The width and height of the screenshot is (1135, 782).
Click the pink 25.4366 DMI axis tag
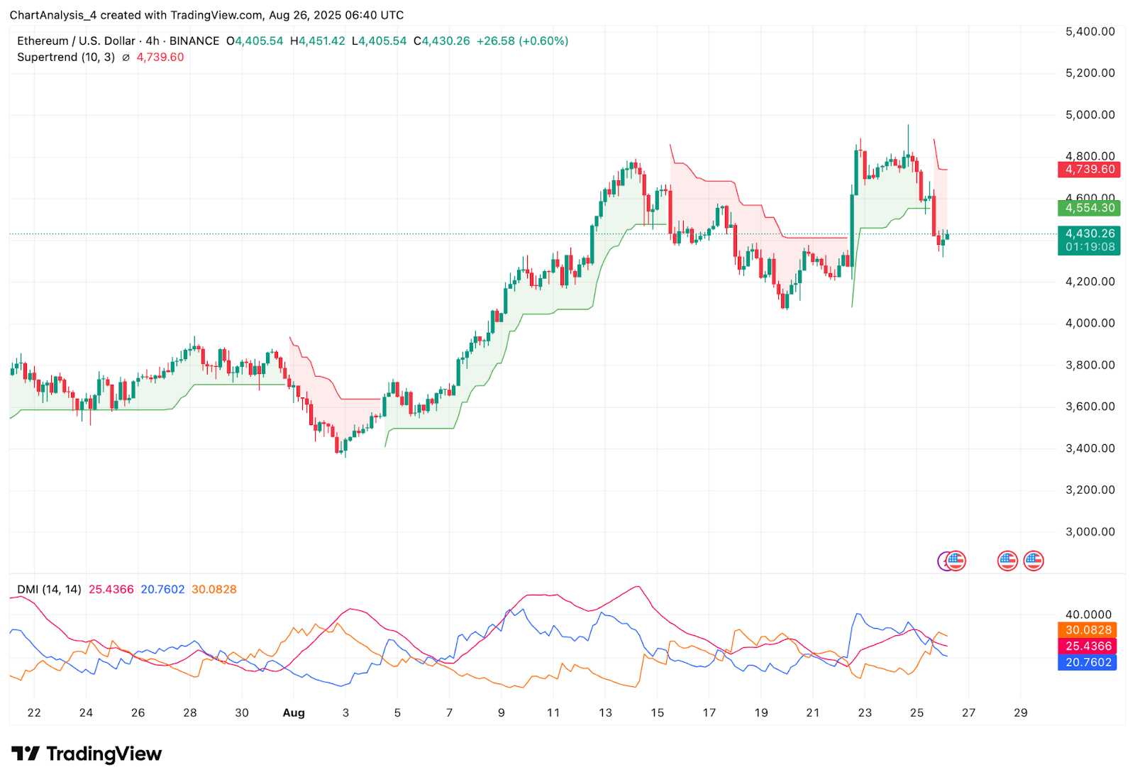pyautogui.click(x=1087, y=646)
